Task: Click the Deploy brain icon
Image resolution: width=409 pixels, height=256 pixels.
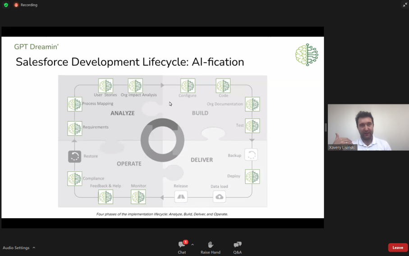Action: (252, 176)
